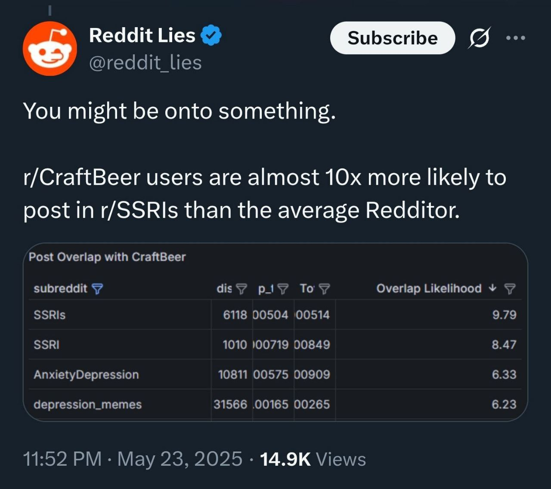Click the Reddit Lies display name

coord(142,35)
